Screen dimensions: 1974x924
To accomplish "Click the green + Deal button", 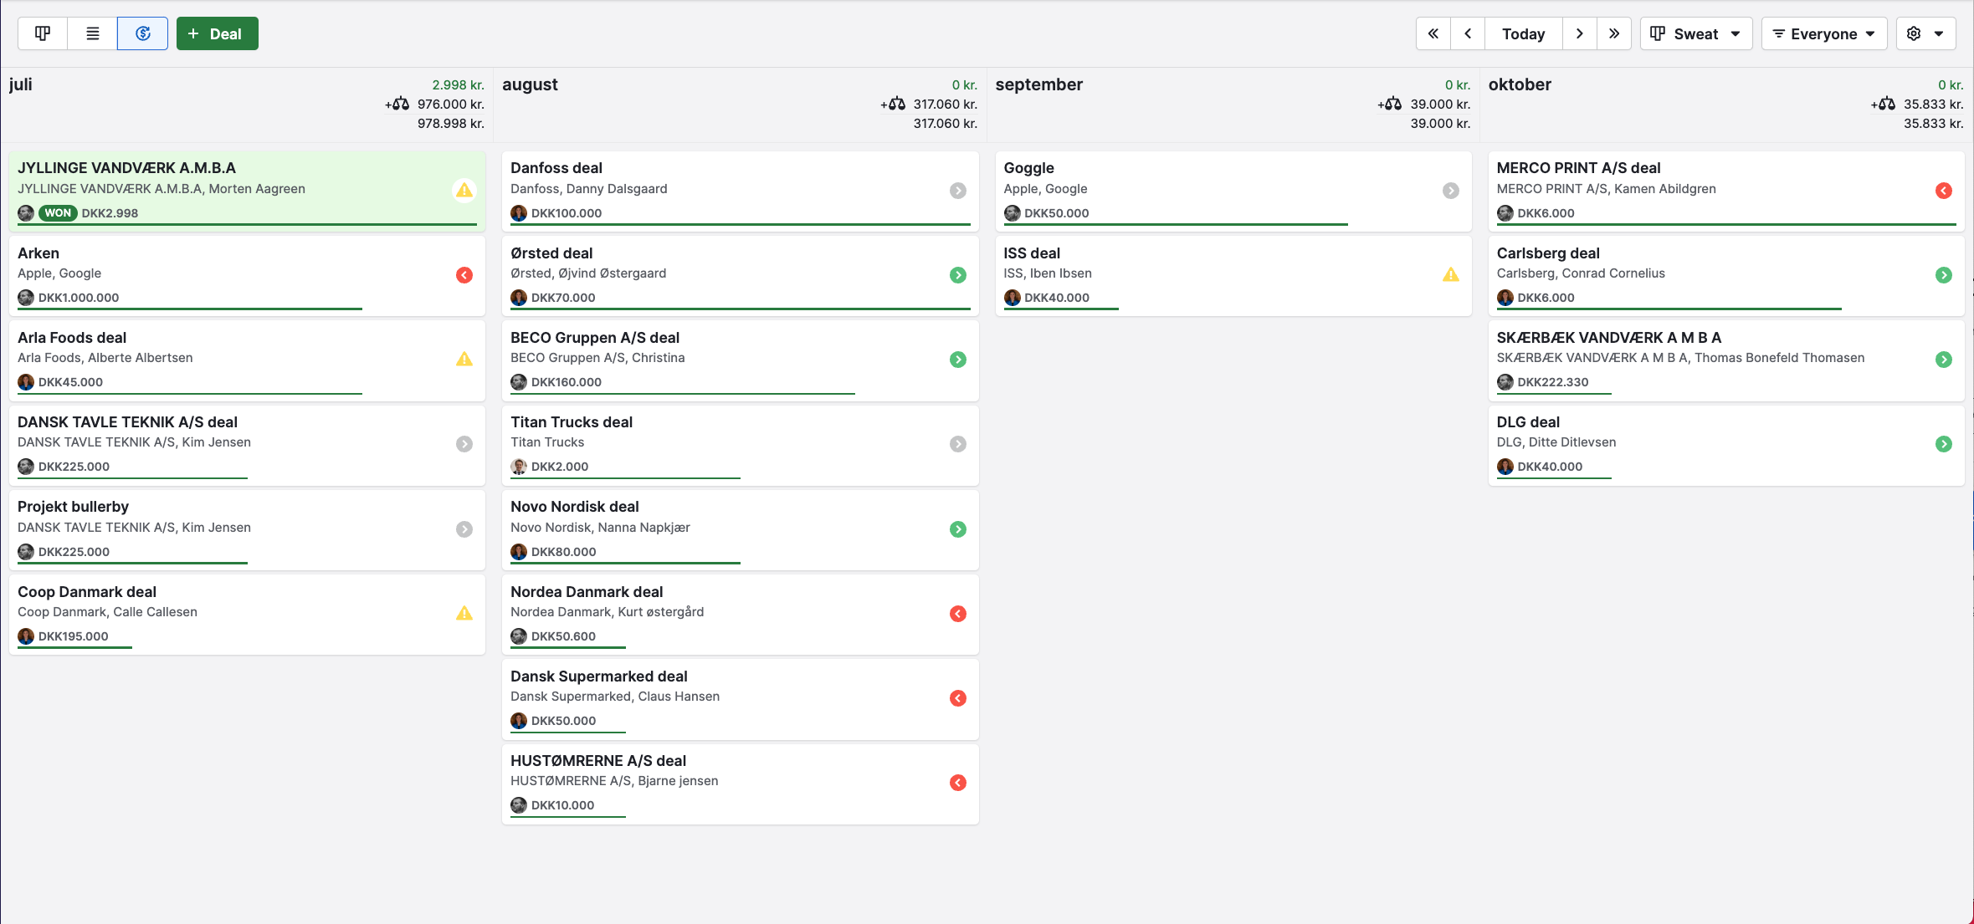I will point(217,33).
